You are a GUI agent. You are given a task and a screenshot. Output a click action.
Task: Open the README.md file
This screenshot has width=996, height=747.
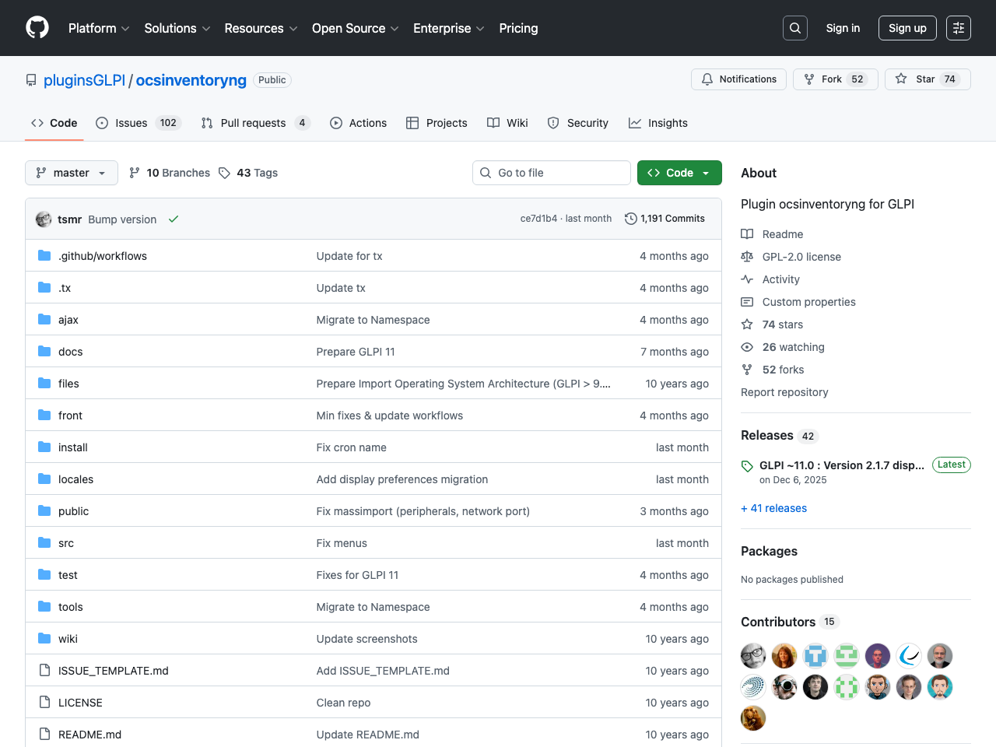click(89, 735)
